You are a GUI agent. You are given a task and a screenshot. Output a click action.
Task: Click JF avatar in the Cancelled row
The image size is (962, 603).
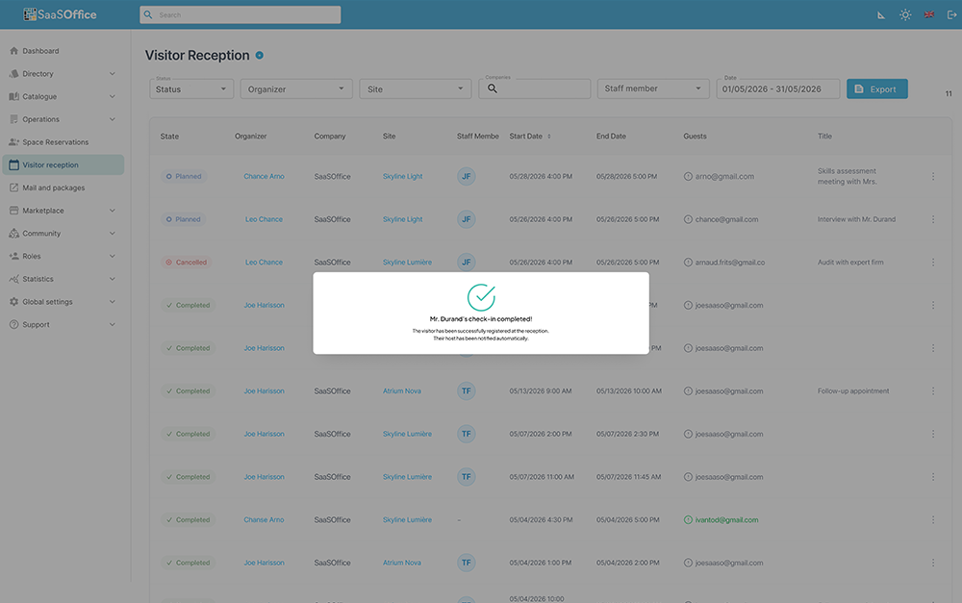(467, 262)
